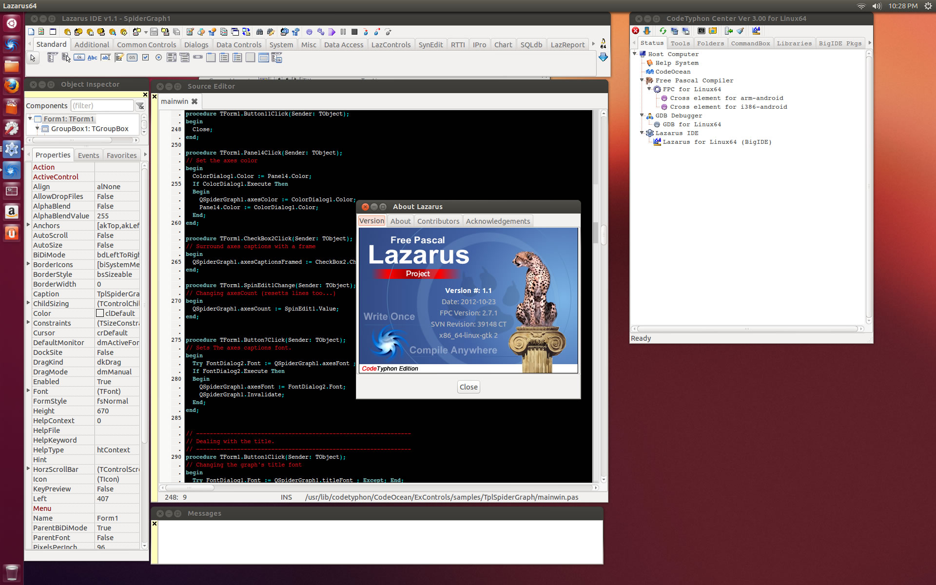Switch to the Additional component palette tab

[92, 44]
